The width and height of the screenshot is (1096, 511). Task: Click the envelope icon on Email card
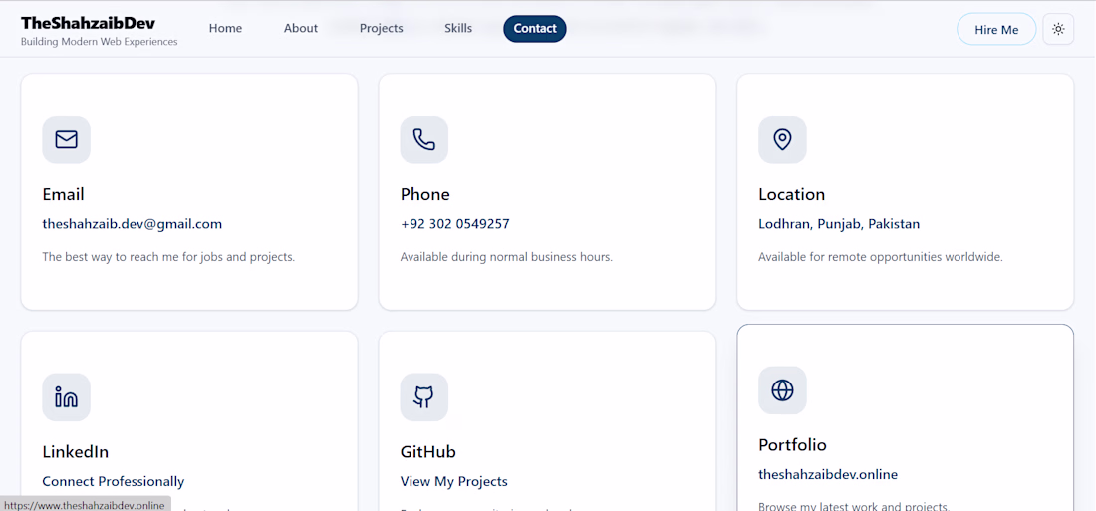point(67,139)
